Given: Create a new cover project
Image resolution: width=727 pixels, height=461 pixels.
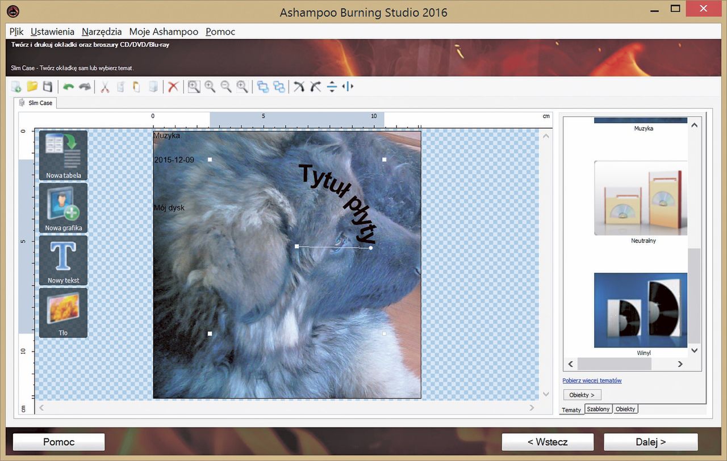Looking at the screenshot, I should [x=16, y=87].
